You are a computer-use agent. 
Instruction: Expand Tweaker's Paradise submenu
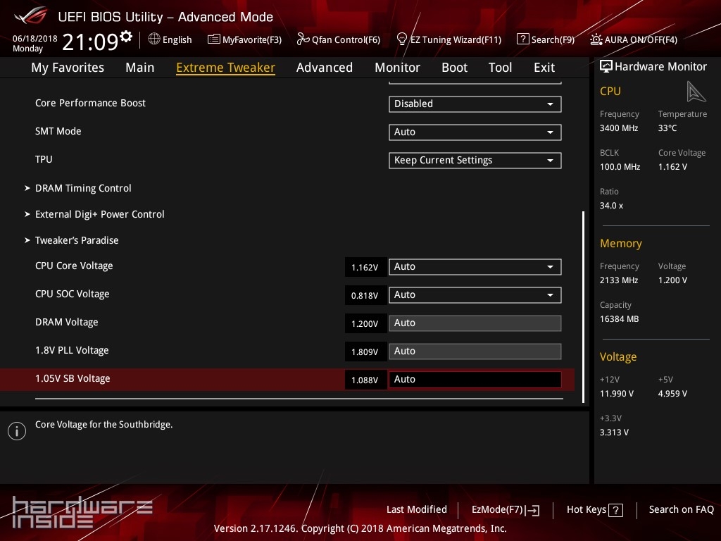click(x=77, y=240)
